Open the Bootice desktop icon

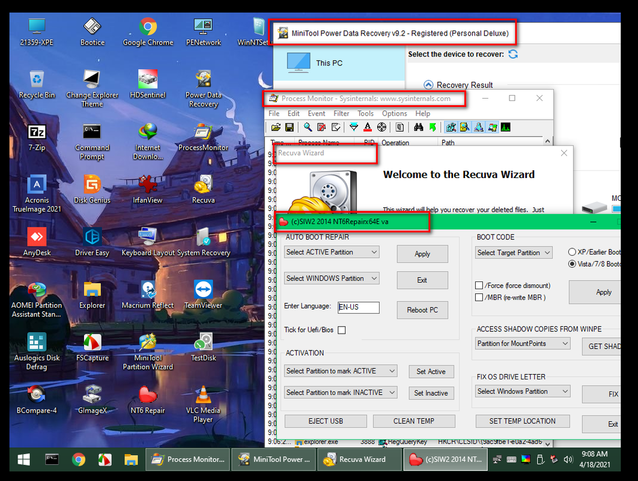coord(93,32)
